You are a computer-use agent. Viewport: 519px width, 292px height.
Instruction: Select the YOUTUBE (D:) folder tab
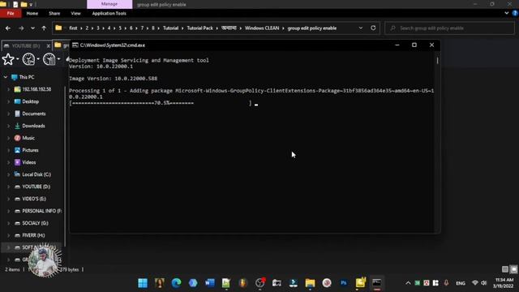tap(25, 45)
